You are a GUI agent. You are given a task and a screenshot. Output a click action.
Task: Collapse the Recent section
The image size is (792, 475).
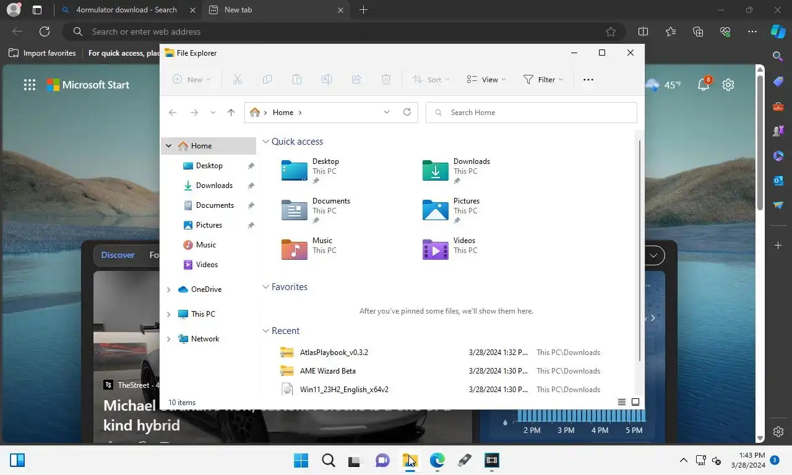pyautogui.click(x=266, y=331)
